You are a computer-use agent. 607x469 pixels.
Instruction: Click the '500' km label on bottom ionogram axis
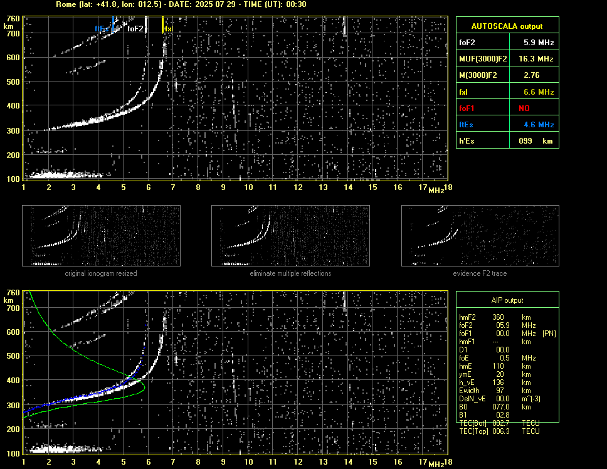[x=13, y=356]
